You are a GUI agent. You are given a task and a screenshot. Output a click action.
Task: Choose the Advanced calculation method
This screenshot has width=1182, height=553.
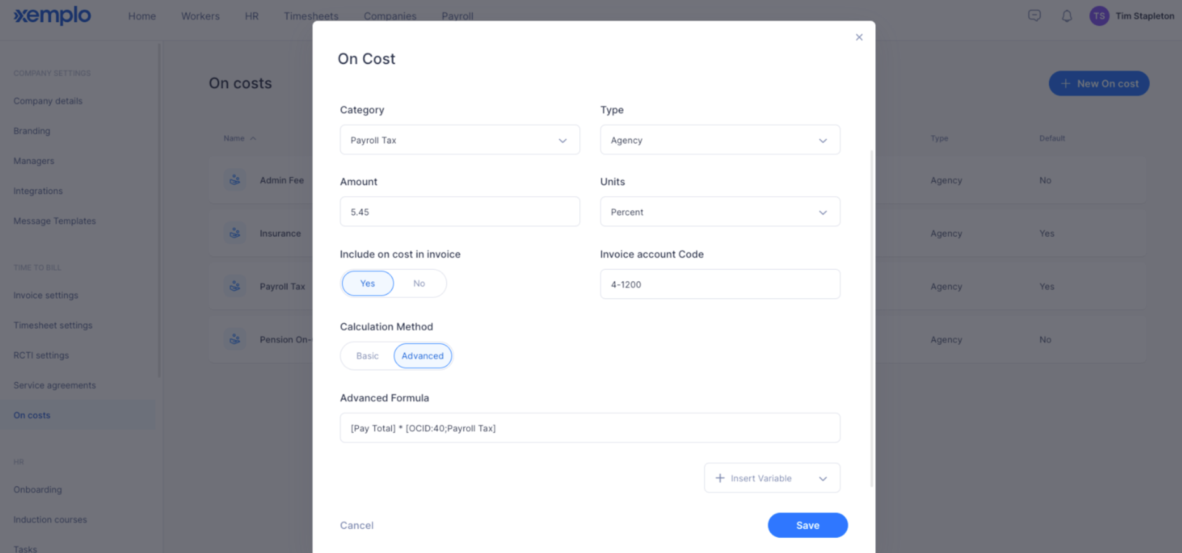tap(422, 356)
